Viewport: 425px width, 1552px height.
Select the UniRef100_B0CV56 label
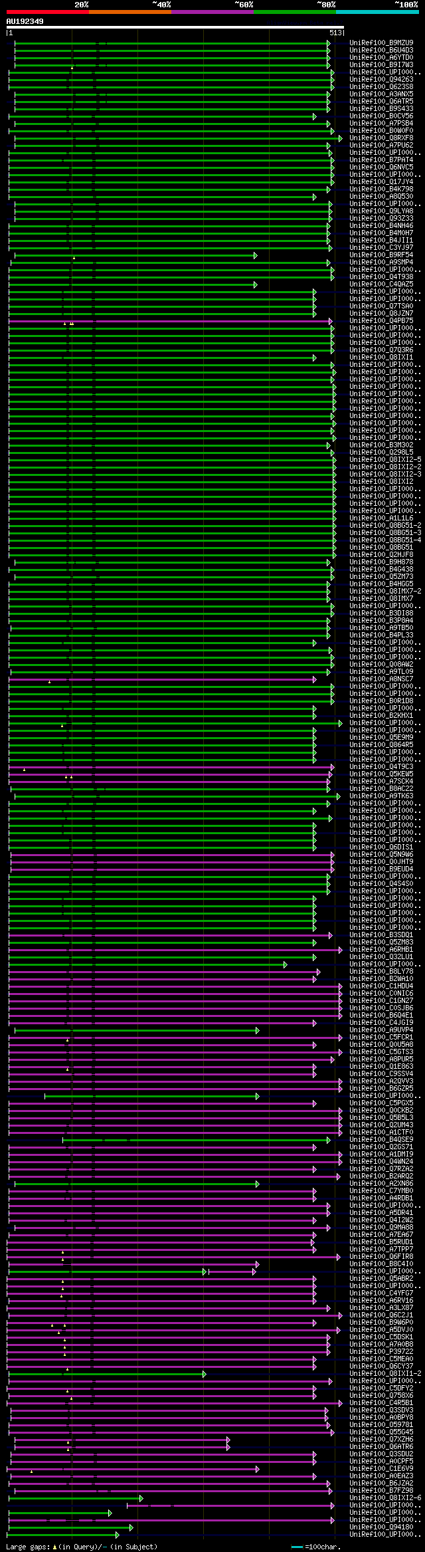pos(381,116)
